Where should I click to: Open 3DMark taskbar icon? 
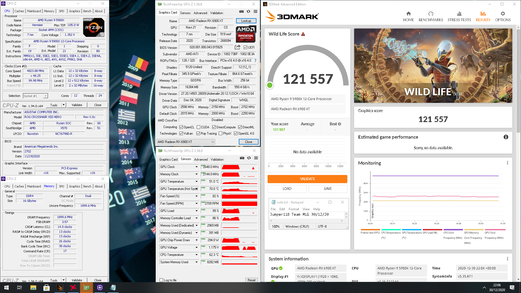pos(60,288)
